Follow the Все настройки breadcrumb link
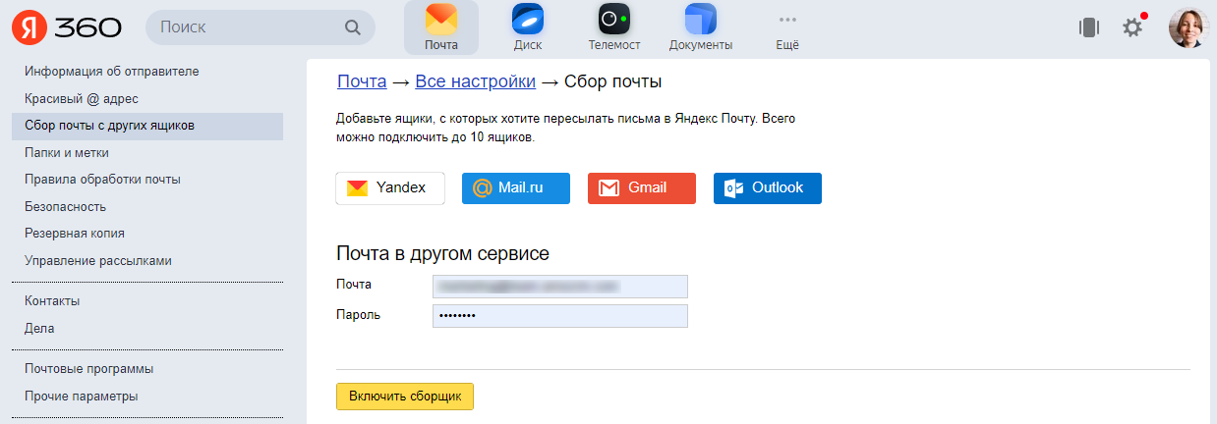Viewport: 1217px width, 424px height. (x=475, y=81)
